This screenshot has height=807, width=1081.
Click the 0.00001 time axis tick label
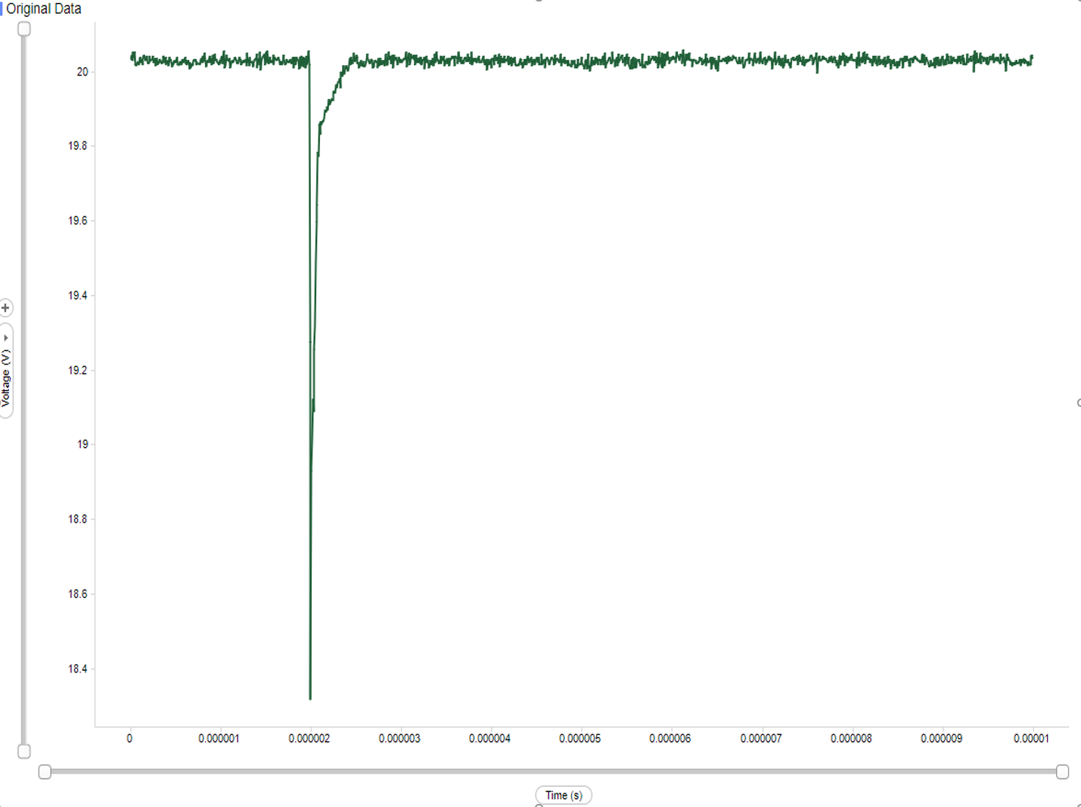(x=1031, y=738)
